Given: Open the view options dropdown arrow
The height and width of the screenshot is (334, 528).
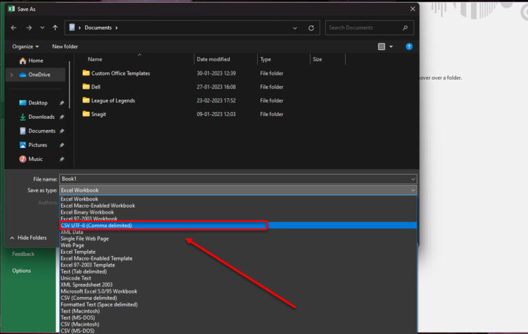Looking at the screenshot, I should [x=391, y=47].
